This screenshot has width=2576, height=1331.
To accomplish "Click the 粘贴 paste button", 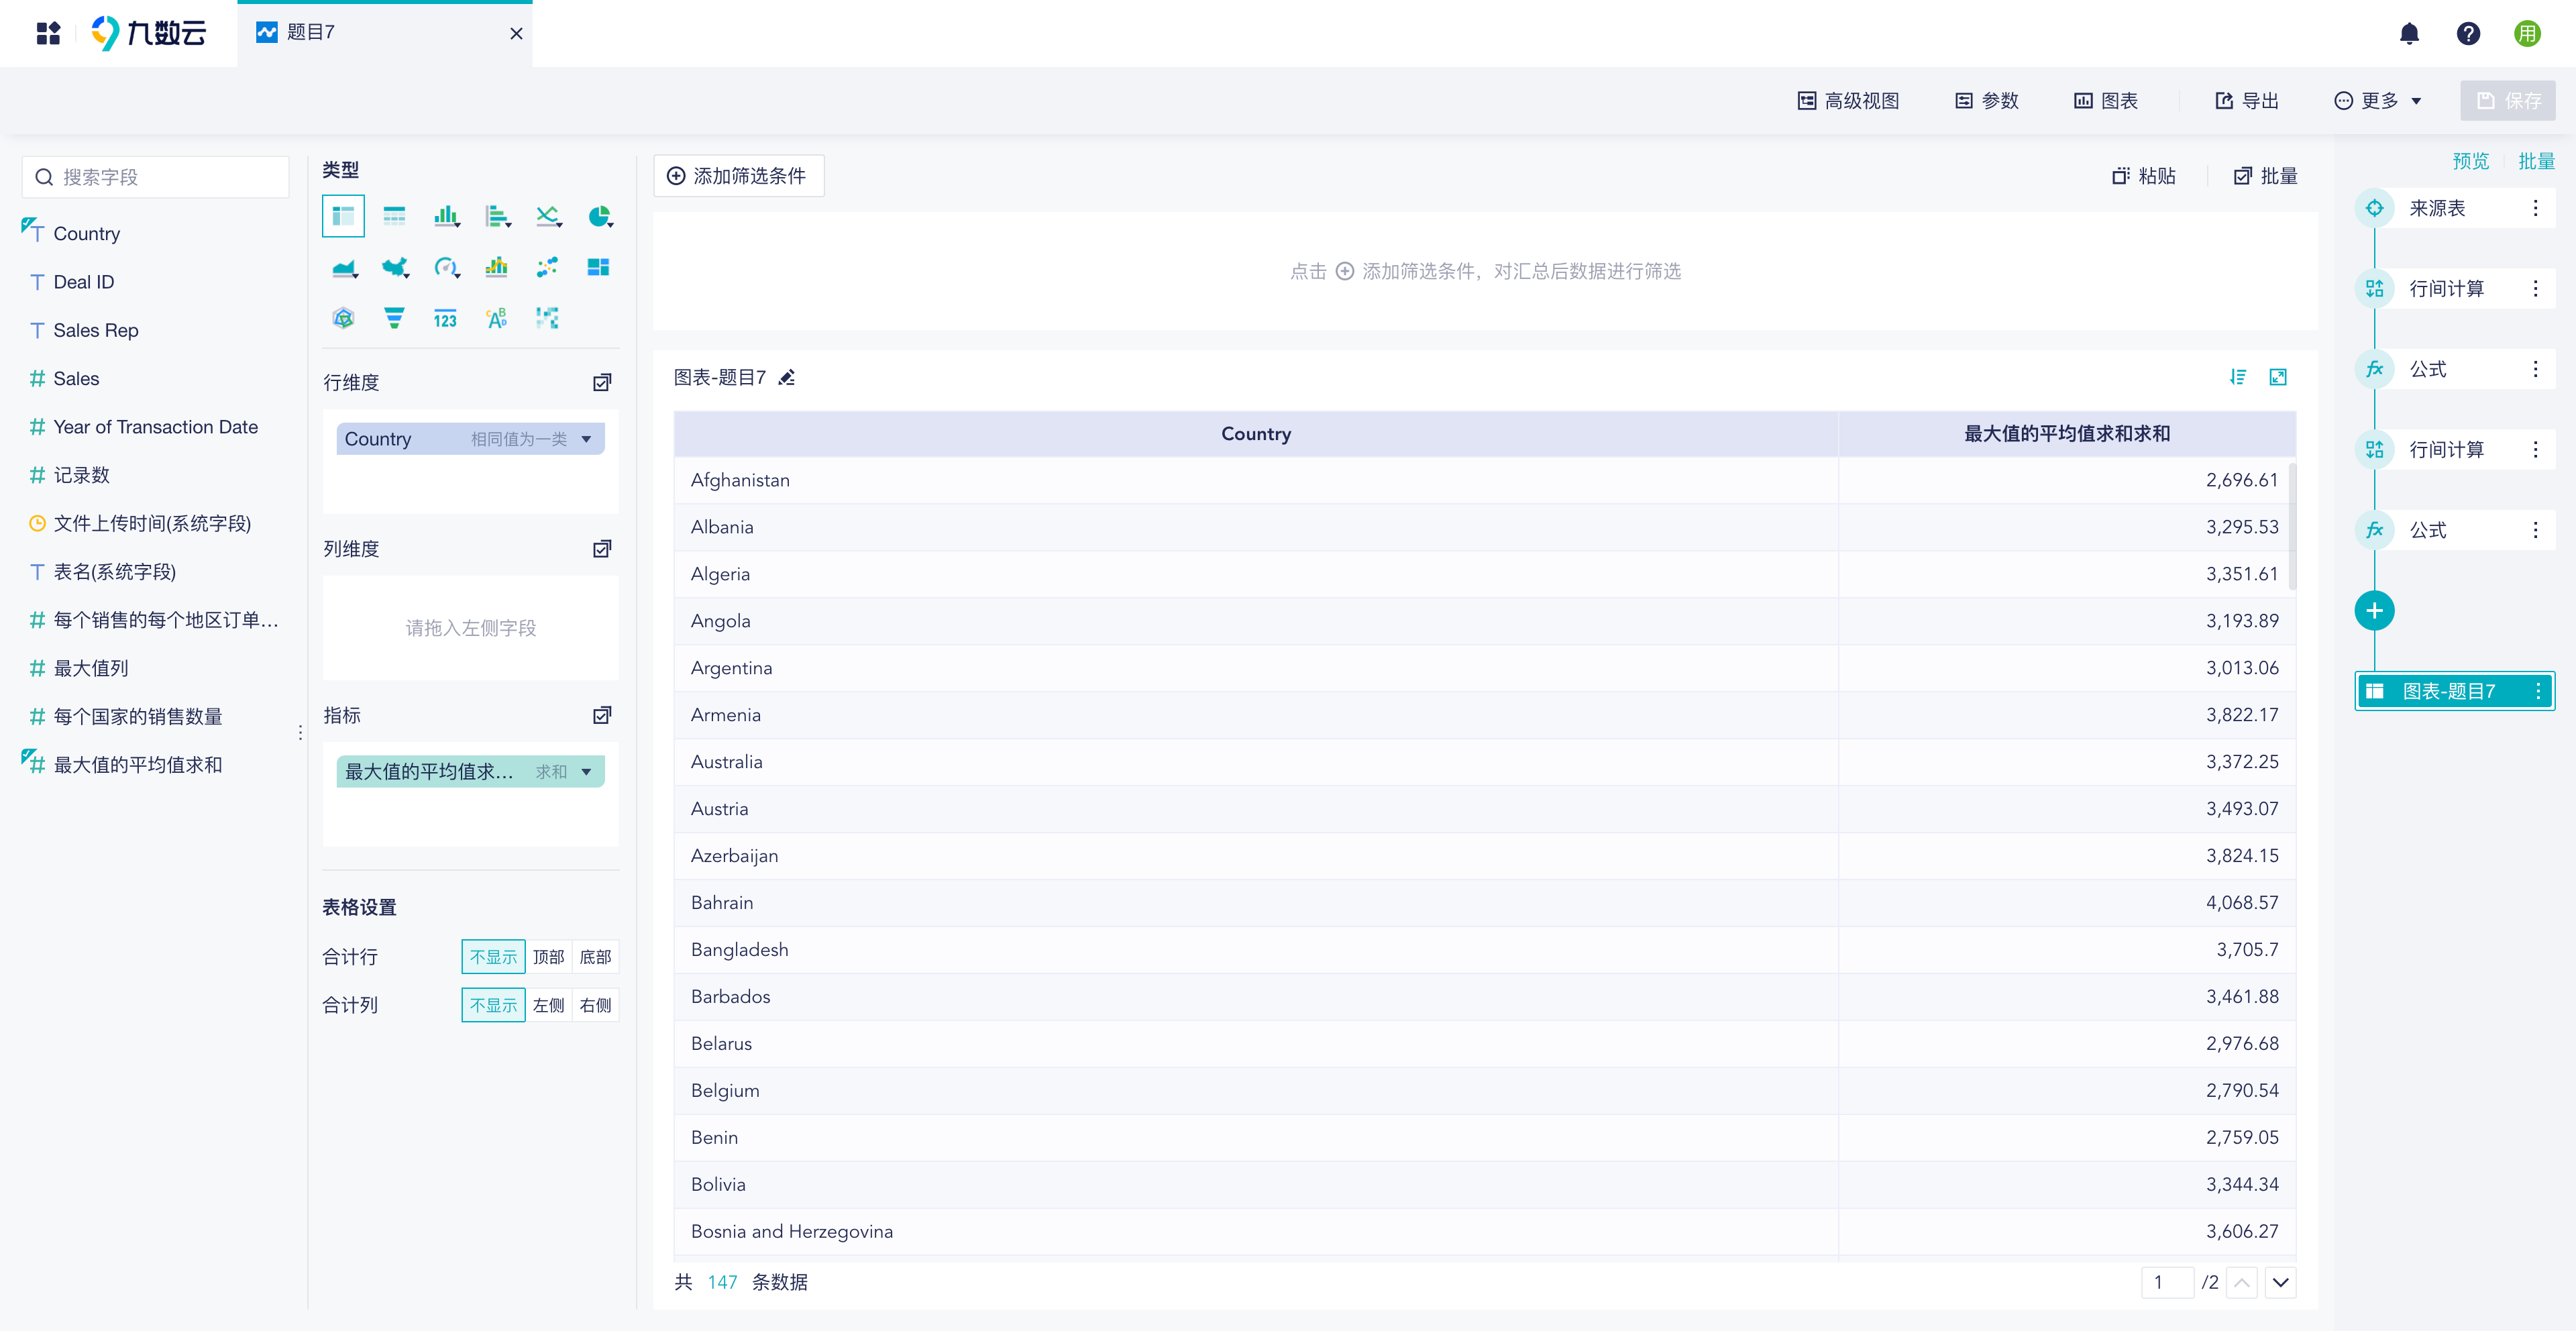I will click(2144, 176).
